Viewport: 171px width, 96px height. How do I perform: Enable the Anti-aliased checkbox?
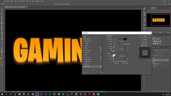(119, 56)
